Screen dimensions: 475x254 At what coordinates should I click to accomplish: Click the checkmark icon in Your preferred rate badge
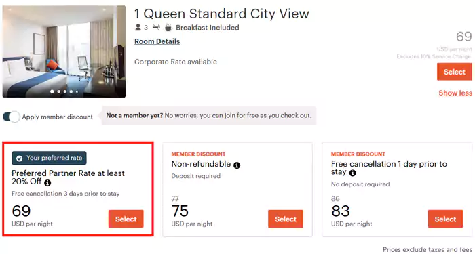pos(20,158)
